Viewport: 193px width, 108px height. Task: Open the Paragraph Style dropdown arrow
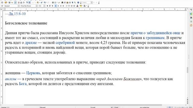(19, 6)
